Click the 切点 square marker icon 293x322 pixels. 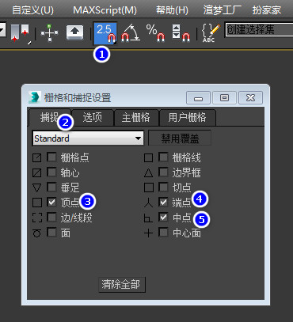149,188
